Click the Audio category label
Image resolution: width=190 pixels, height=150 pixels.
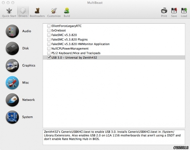(x=27, y=31)
